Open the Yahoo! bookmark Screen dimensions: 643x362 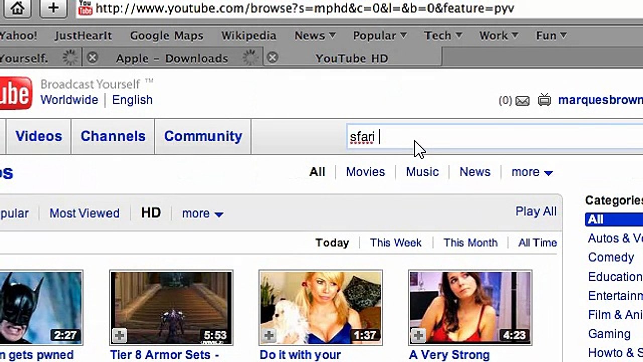(19, 36)
